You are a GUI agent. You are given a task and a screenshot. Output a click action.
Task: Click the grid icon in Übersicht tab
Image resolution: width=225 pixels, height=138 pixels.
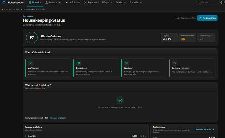click(30, 2)
